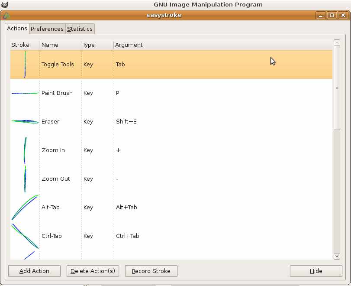This screenshot has width=351, height=286.
Task: Select the Zoom Out stroke thumbnail
Action: point(25,179)
